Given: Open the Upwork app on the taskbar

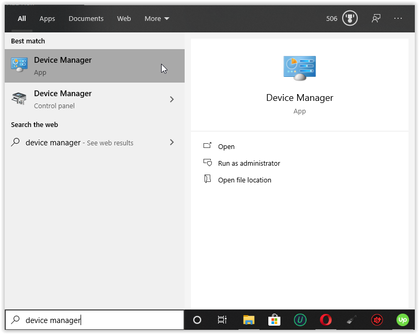Looking at the screenshot, I should [402, 320].
